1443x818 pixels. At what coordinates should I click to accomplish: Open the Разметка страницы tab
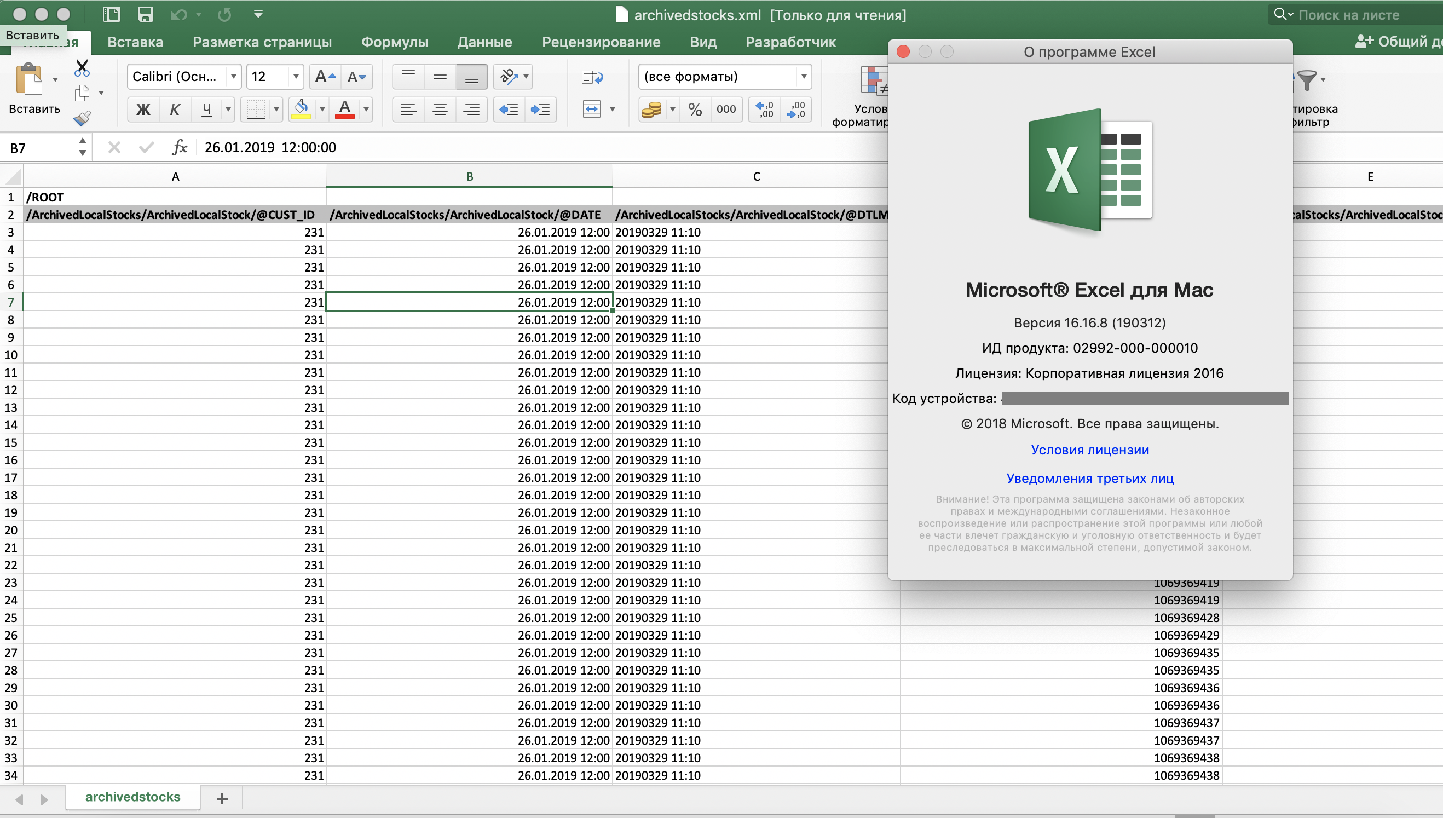[262, 42]
